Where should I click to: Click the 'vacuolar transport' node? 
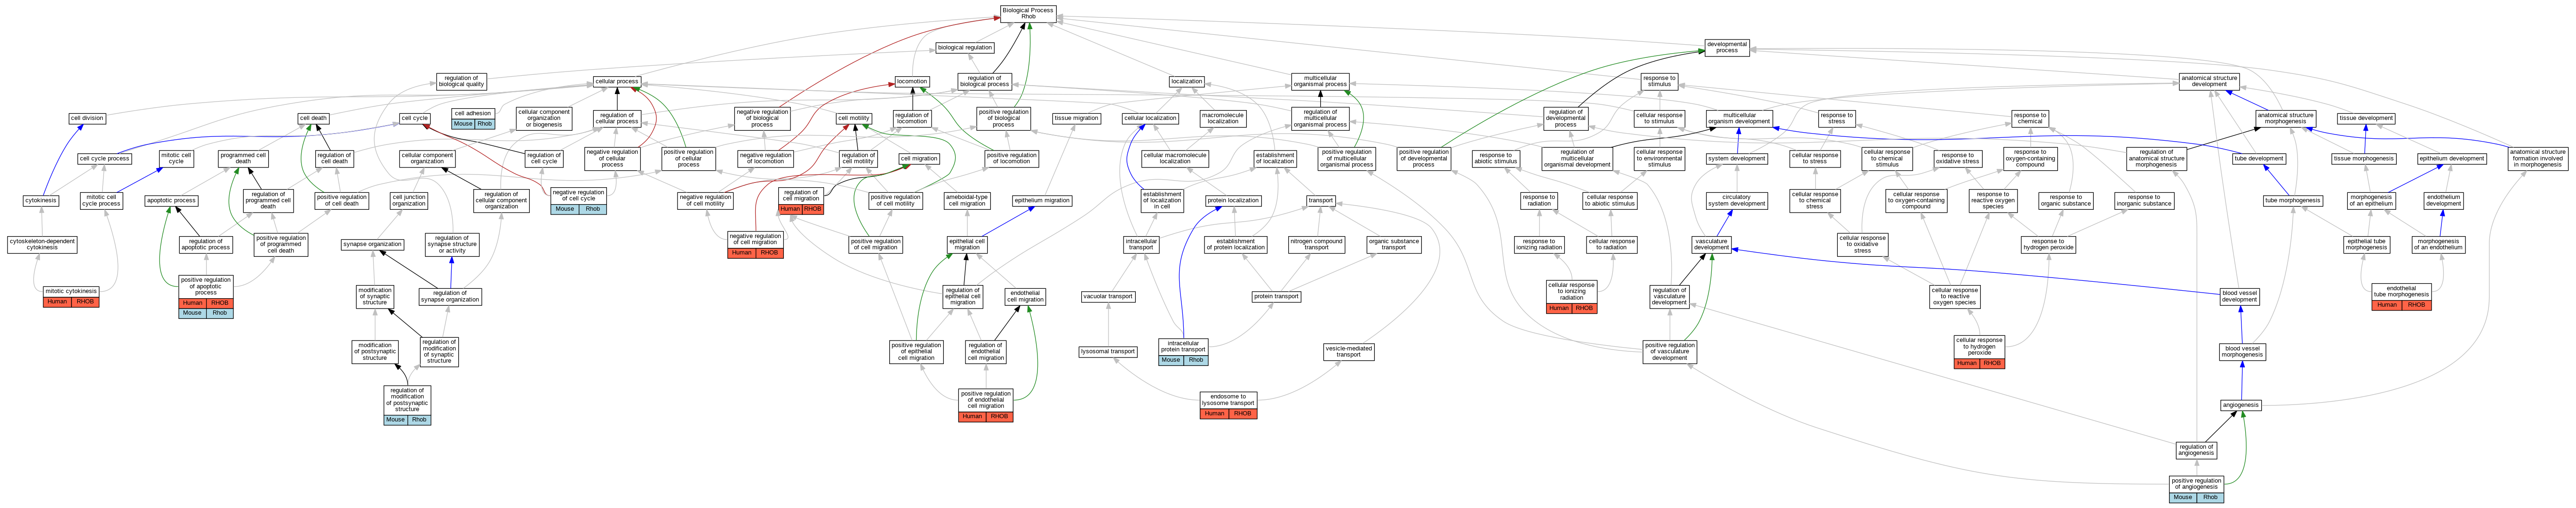pos(1108,297)
